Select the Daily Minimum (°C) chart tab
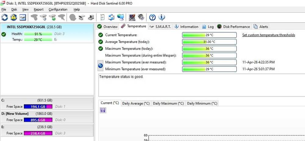The height and width of the screenshot is (141, 305). click(x=202, y=103)
